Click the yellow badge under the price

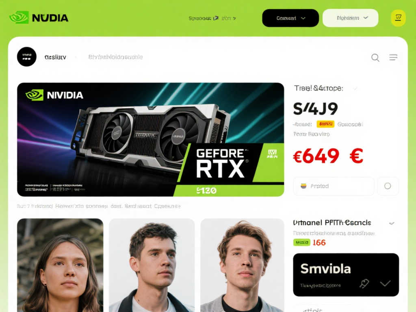point(325,124)
